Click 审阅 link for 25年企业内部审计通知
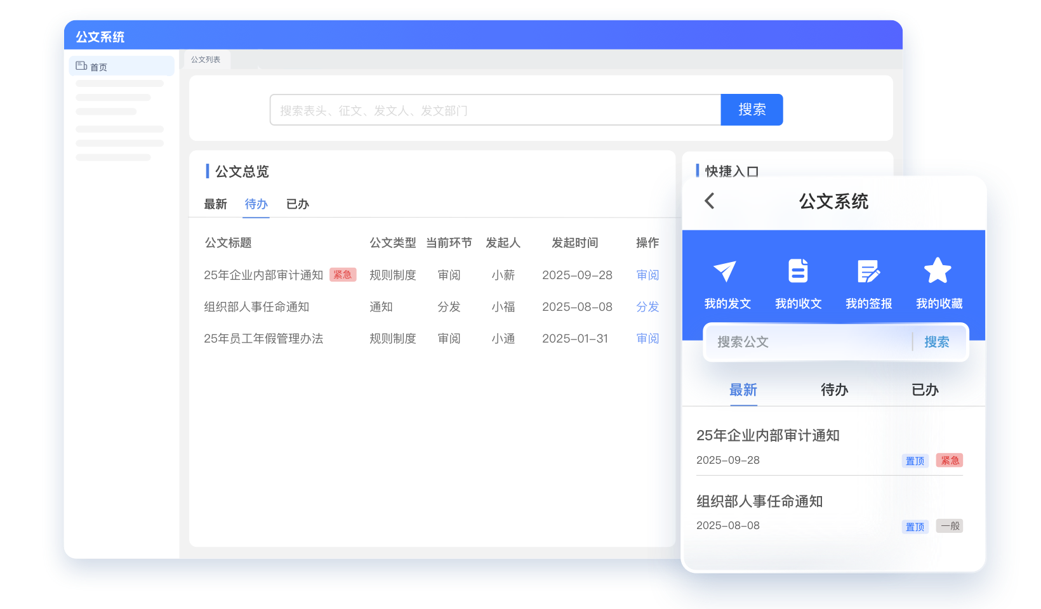 pyautogui.click(x=647, y=275)
